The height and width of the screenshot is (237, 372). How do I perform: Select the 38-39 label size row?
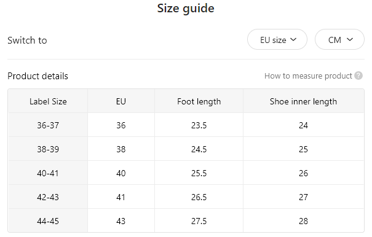(x=186, y=149)
